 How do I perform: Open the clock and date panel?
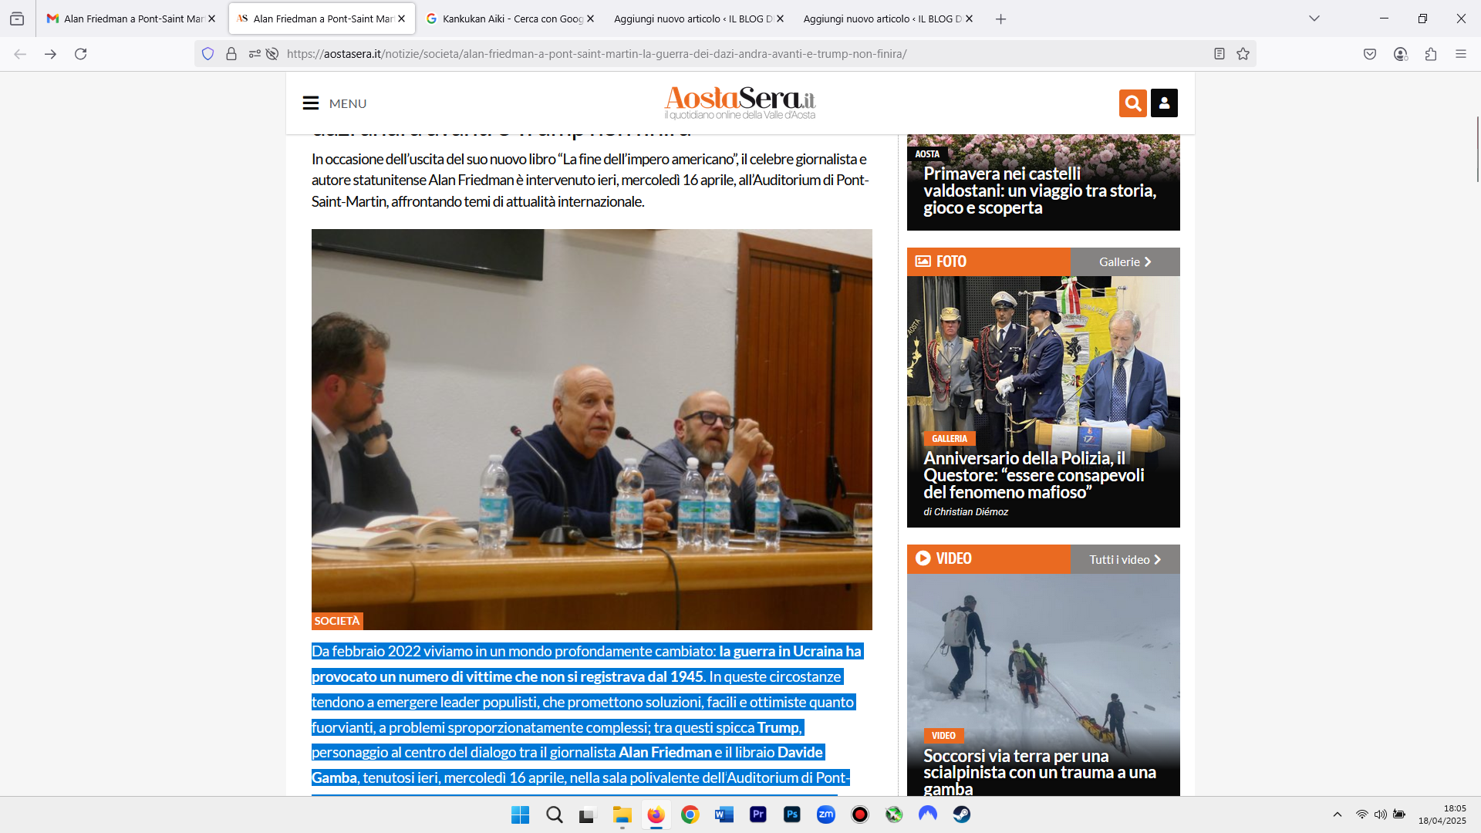tap(1442, 814)
